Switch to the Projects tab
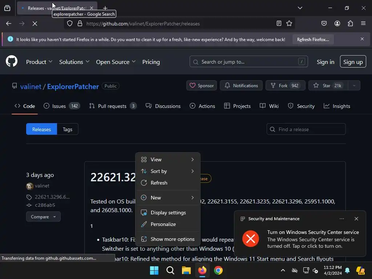372x279 pixels. (237, 106)
